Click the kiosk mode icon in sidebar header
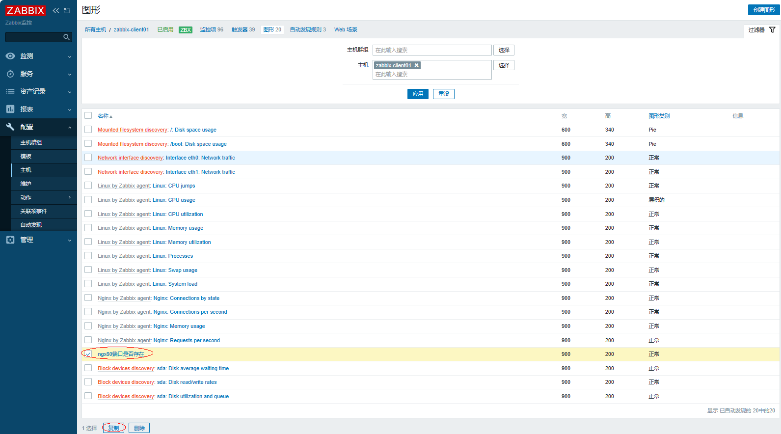The image size is (781, 434). pyautogui.click(x=67, y=10)
